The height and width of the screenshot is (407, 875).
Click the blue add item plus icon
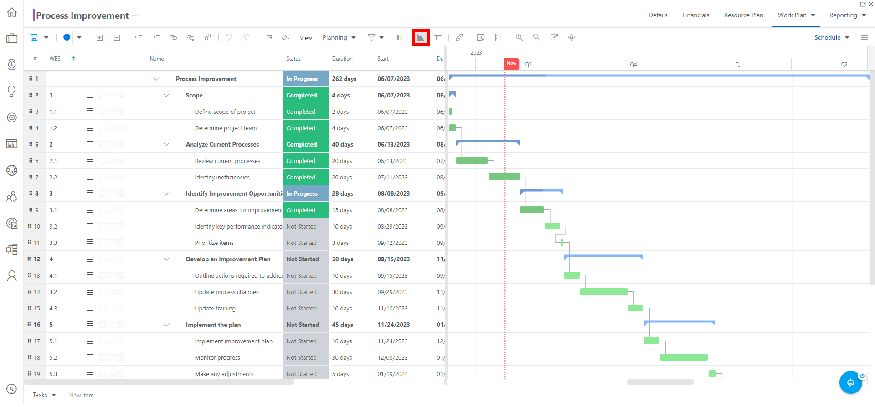(67, 37)
